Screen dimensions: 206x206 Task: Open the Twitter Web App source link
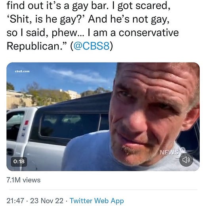(97, 200)
